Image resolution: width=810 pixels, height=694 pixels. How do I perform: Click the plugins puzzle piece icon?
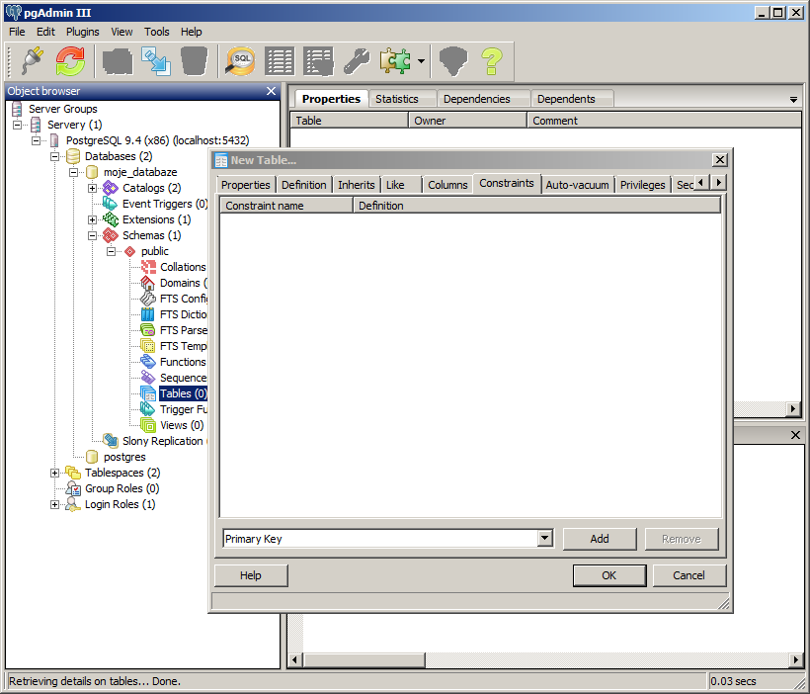(395, 61)
